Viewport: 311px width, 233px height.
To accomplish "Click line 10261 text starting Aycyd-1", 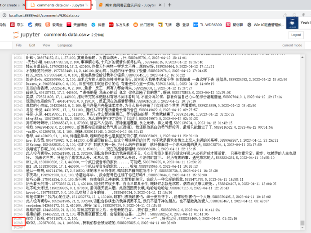I will (x=99, y=193).
